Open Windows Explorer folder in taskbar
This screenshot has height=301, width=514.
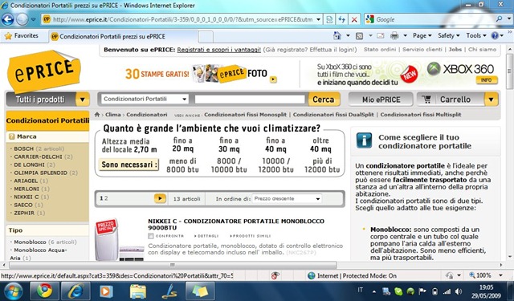coord(138,291)
